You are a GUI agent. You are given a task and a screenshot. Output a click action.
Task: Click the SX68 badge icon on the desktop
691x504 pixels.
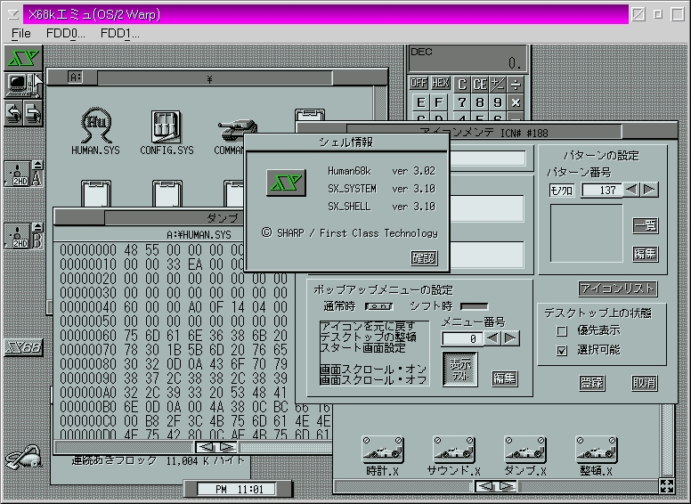coord(24,347)
